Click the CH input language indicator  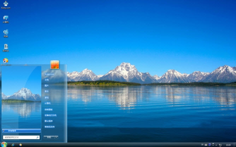click(x=202, y=145)
